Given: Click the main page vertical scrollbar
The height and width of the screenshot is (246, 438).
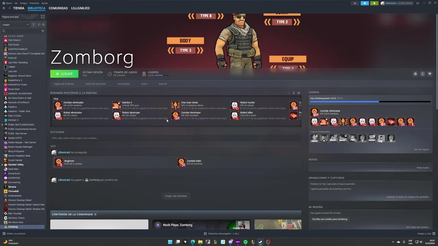Looking at the screenshot, I should click(x=437, y=61).
